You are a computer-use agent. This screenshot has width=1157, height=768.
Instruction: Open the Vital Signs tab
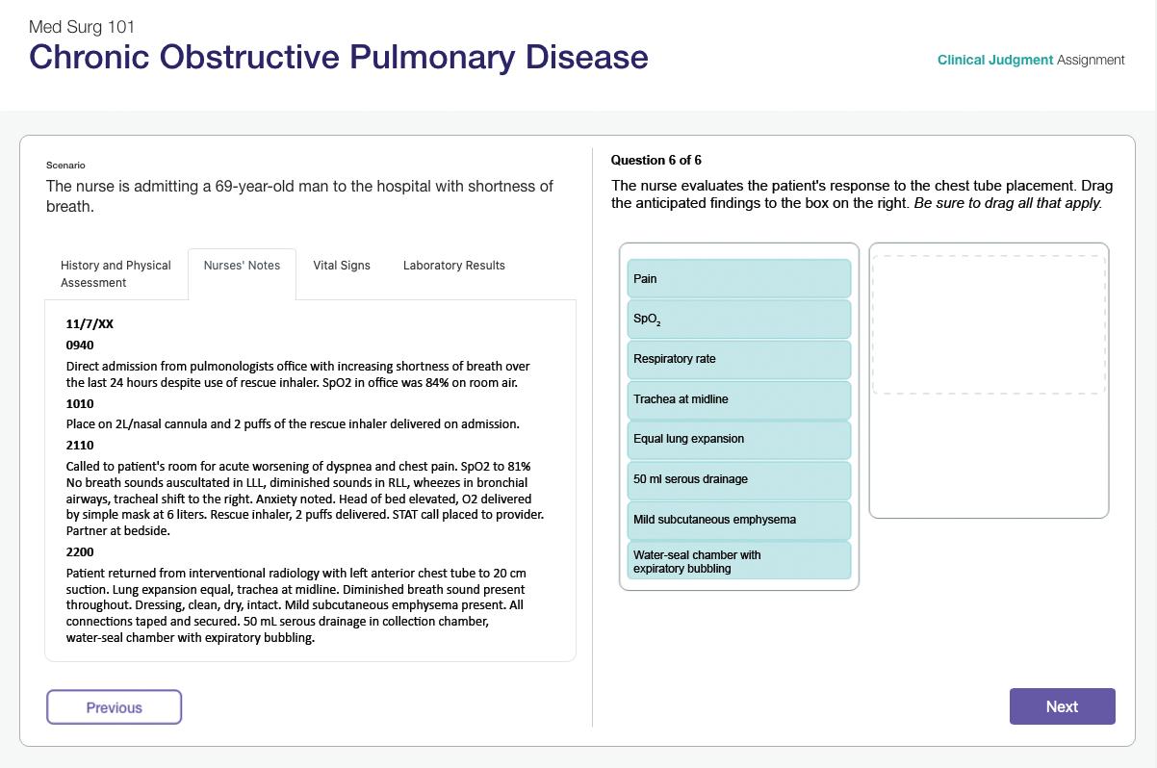(x=342, y=266)
